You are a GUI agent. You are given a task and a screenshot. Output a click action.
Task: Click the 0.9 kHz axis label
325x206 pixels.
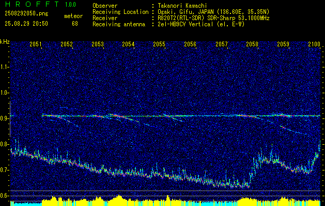point(4,118)
